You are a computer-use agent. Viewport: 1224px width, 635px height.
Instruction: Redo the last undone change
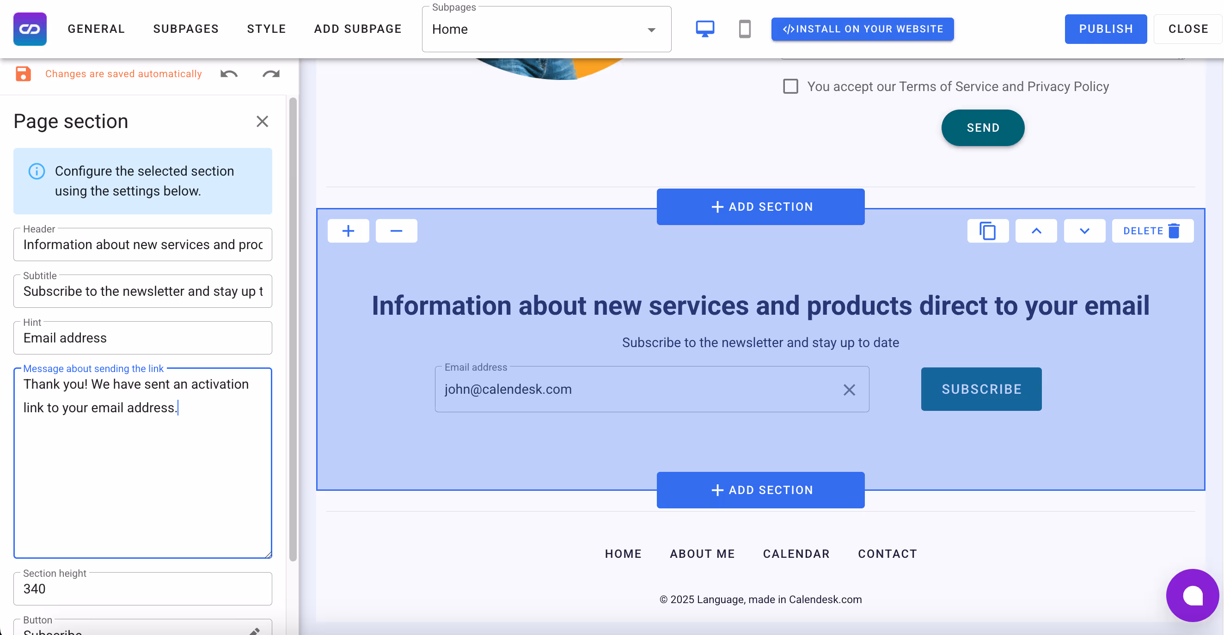pyautogui.click(x=270, y=74)
